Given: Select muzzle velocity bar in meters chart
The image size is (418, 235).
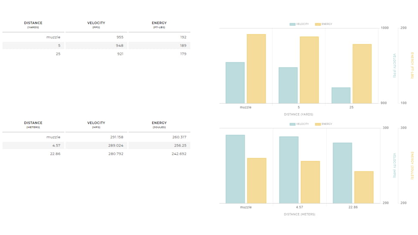Looking at the screenshot, I should coord(235,169).
